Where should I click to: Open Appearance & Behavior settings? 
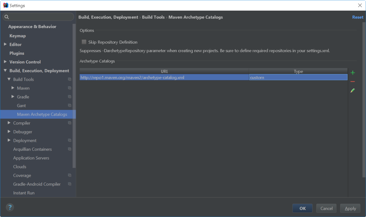click(32, 26)
